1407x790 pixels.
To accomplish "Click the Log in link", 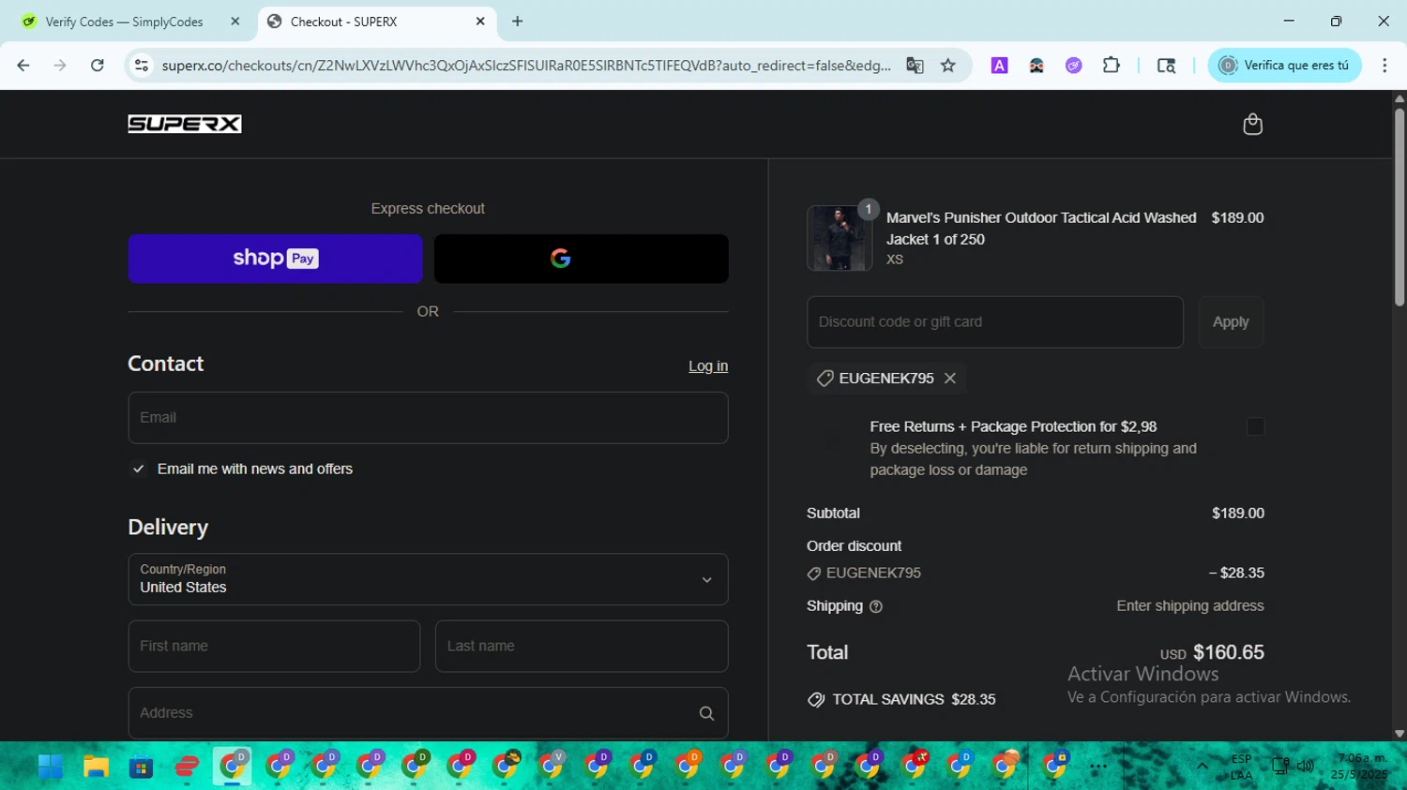I will click(708, 366).
